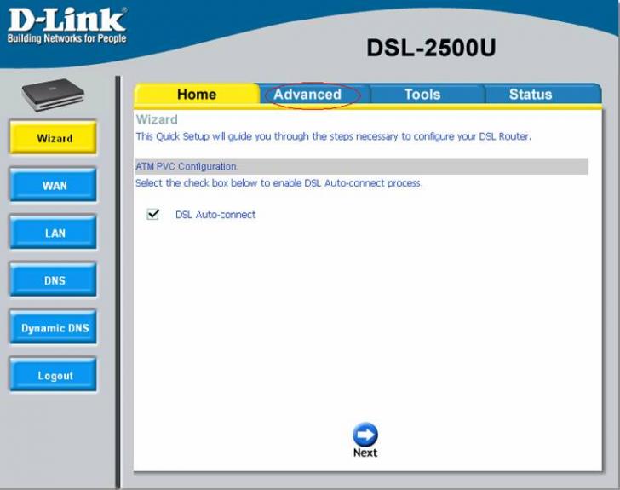Click the D-Link logo in header
The width and height of the screenshot is (620, 490).
tap(66, 20)
